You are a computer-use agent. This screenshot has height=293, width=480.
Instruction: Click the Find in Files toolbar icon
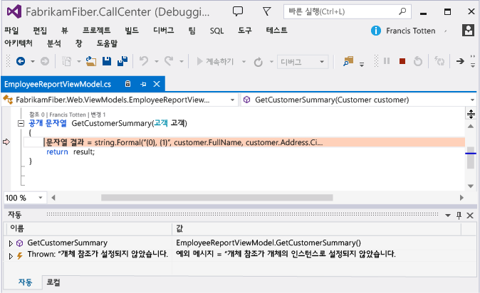[348, 61]
